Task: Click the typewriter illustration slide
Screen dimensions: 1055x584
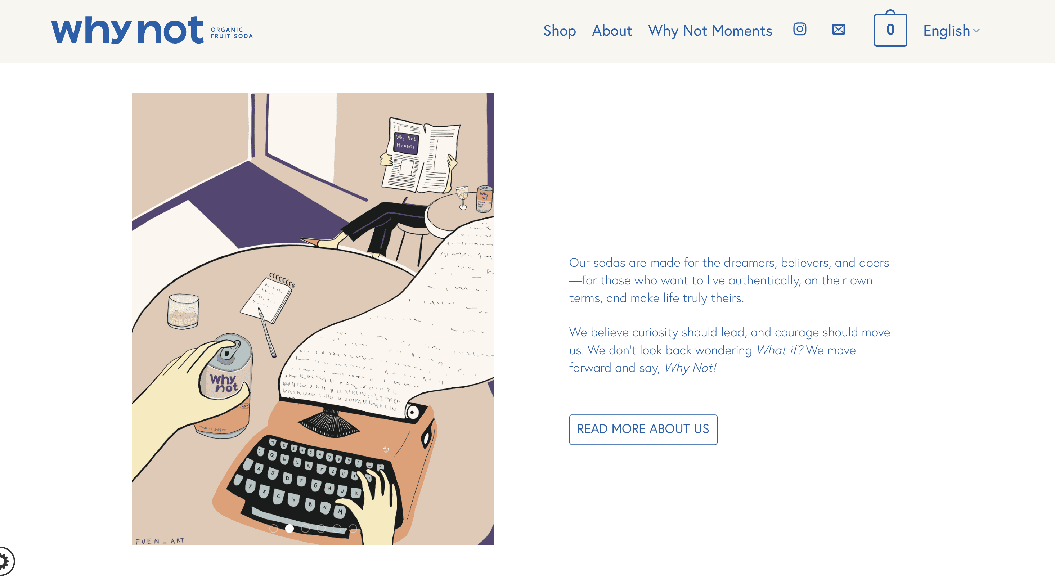Action: (313, 319)
